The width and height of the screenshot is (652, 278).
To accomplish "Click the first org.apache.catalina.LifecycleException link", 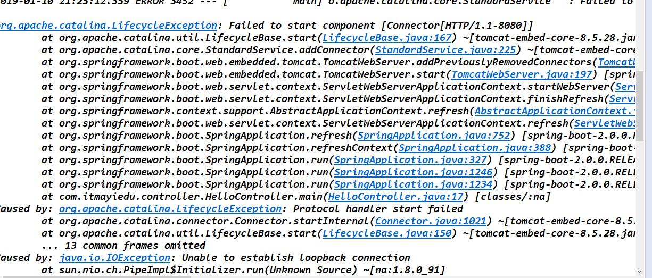I will coord(109,26).
